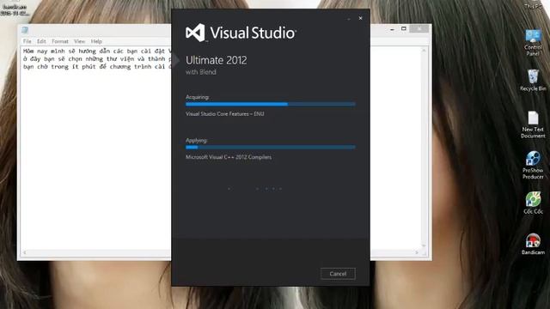The width and height of the screenshot is (550, 309).
Task: Close the Notepad window
Action: [419, 28]
